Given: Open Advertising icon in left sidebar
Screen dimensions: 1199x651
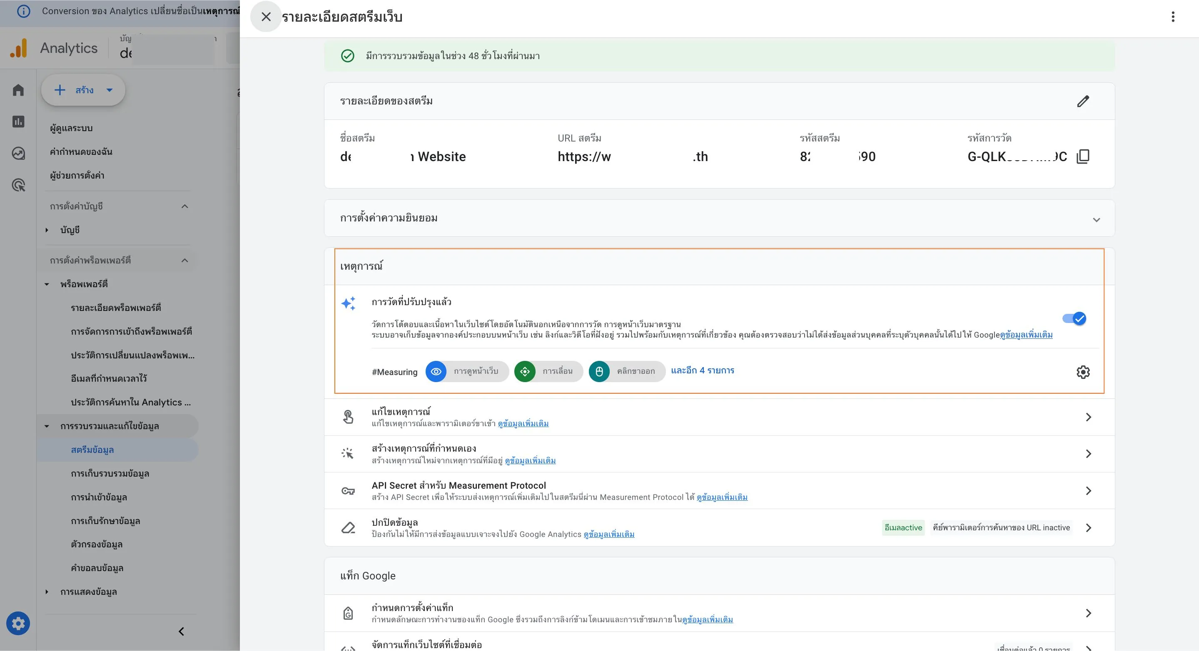Looking at the screenshot, I should tap(18, 185).
